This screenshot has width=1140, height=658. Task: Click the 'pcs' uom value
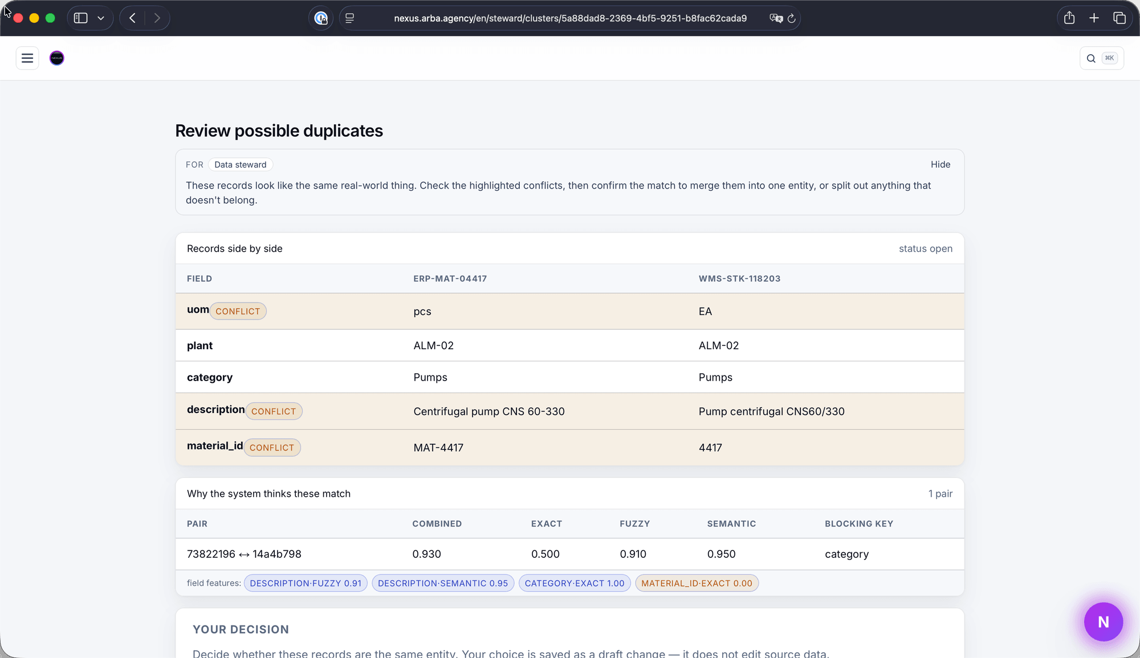[x=422, y=312]
